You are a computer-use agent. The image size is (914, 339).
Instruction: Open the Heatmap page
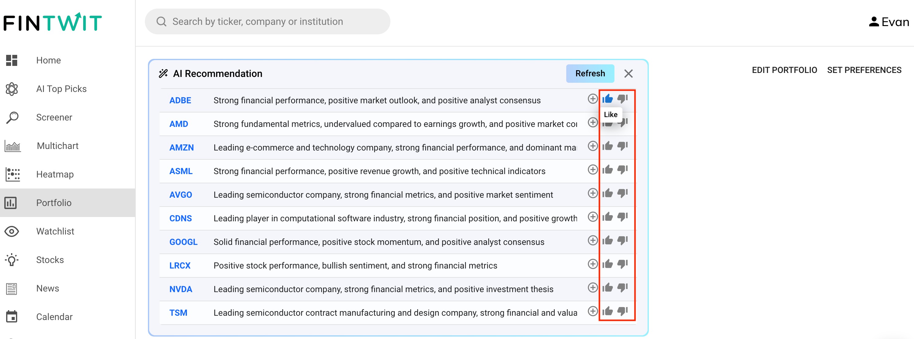click(x=68, y=174)
